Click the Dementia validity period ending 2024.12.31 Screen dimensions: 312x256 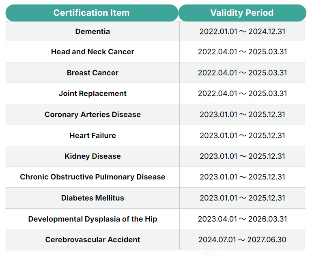[x=242, y=31]
